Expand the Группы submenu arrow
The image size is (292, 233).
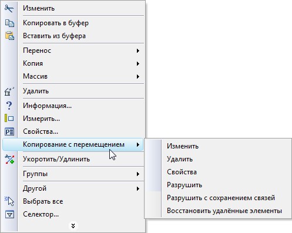[x=138, y=174]
